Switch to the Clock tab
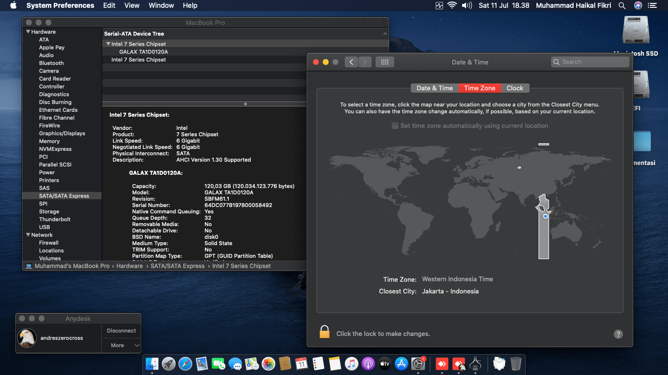This screenshot has width=668, height=375. [x=515, y=88]
